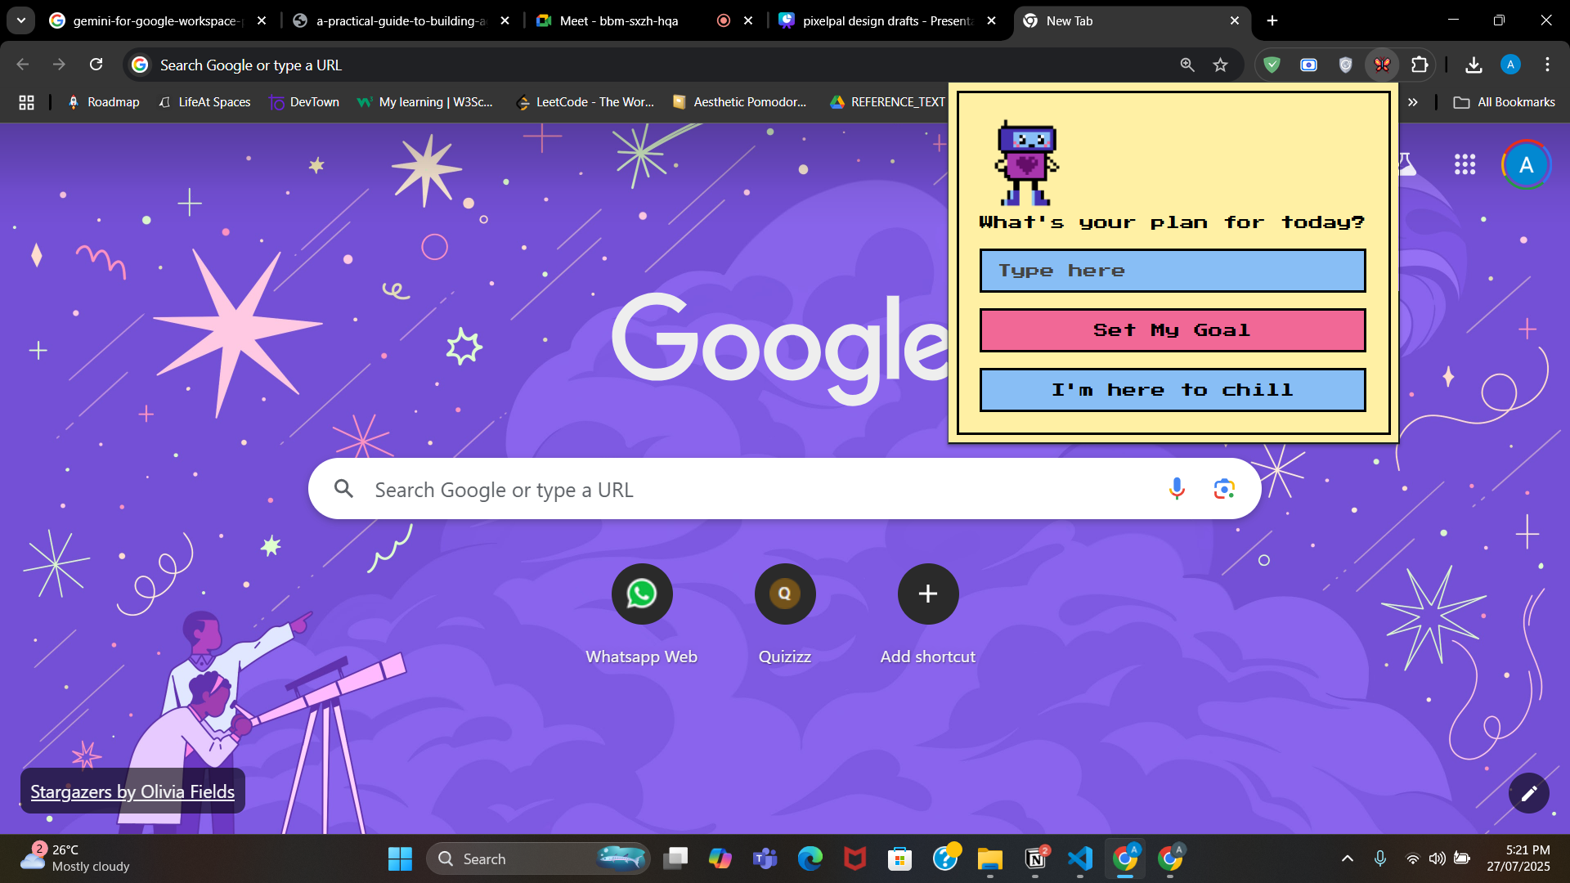Open the Extensions puzzle piece menu

pyautogui.click(x=1420, y=65)
